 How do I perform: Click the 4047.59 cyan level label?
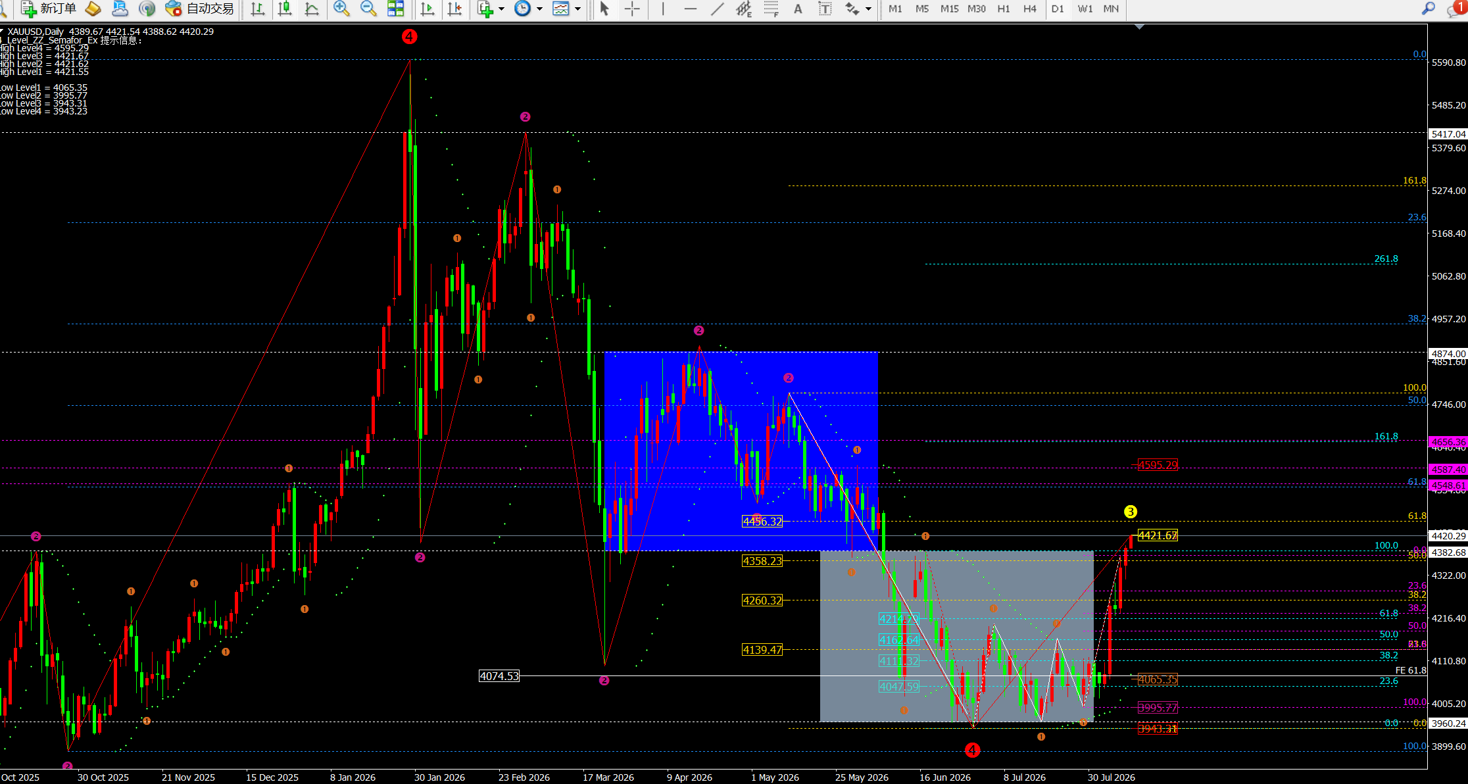(x=898, y=687)
